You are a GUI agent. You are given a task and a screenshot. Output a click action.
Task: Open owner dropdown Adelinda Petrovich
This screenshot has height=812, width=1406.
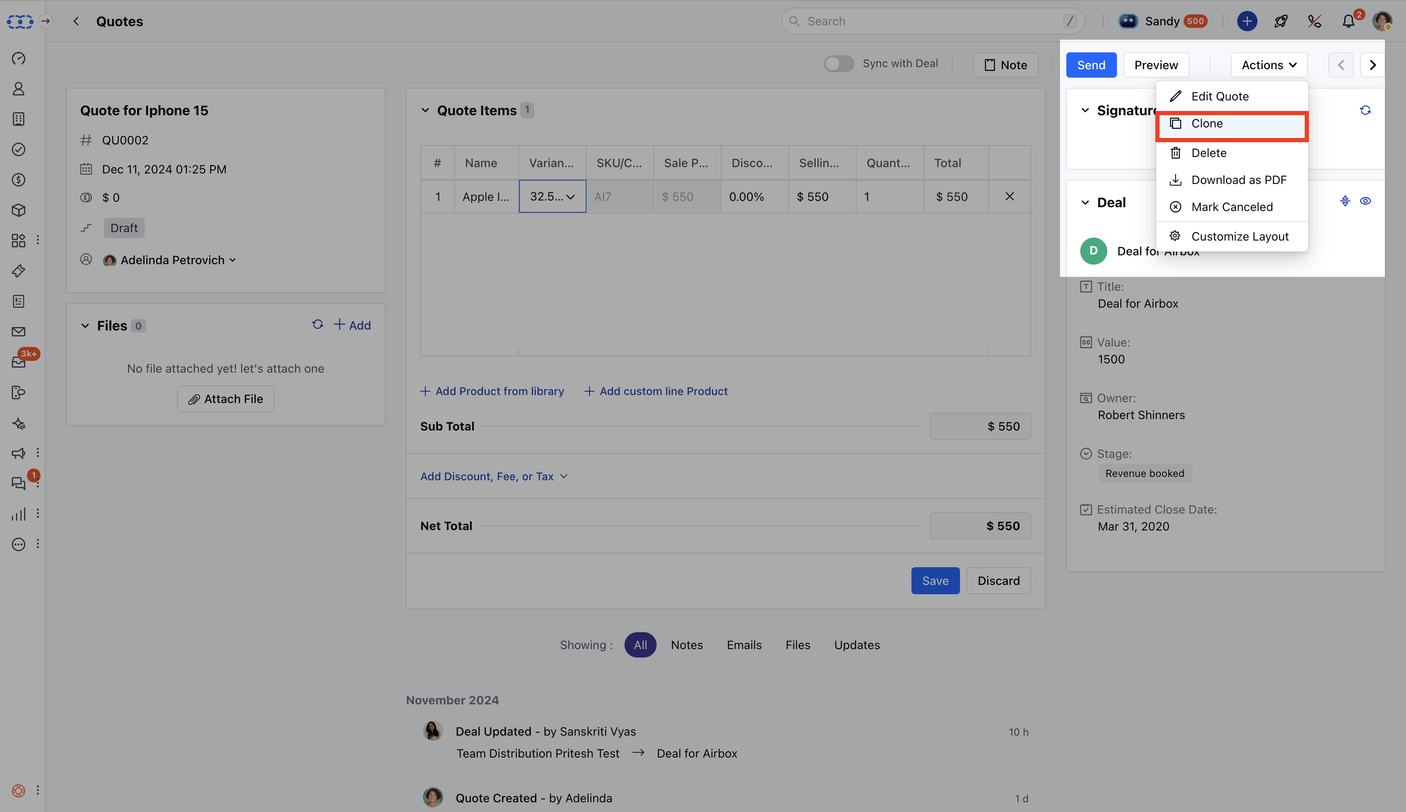click(x=170, y=260)
